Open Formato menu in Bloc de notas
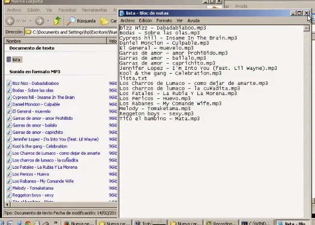The image size is (315, 225). tap(164, 20)
